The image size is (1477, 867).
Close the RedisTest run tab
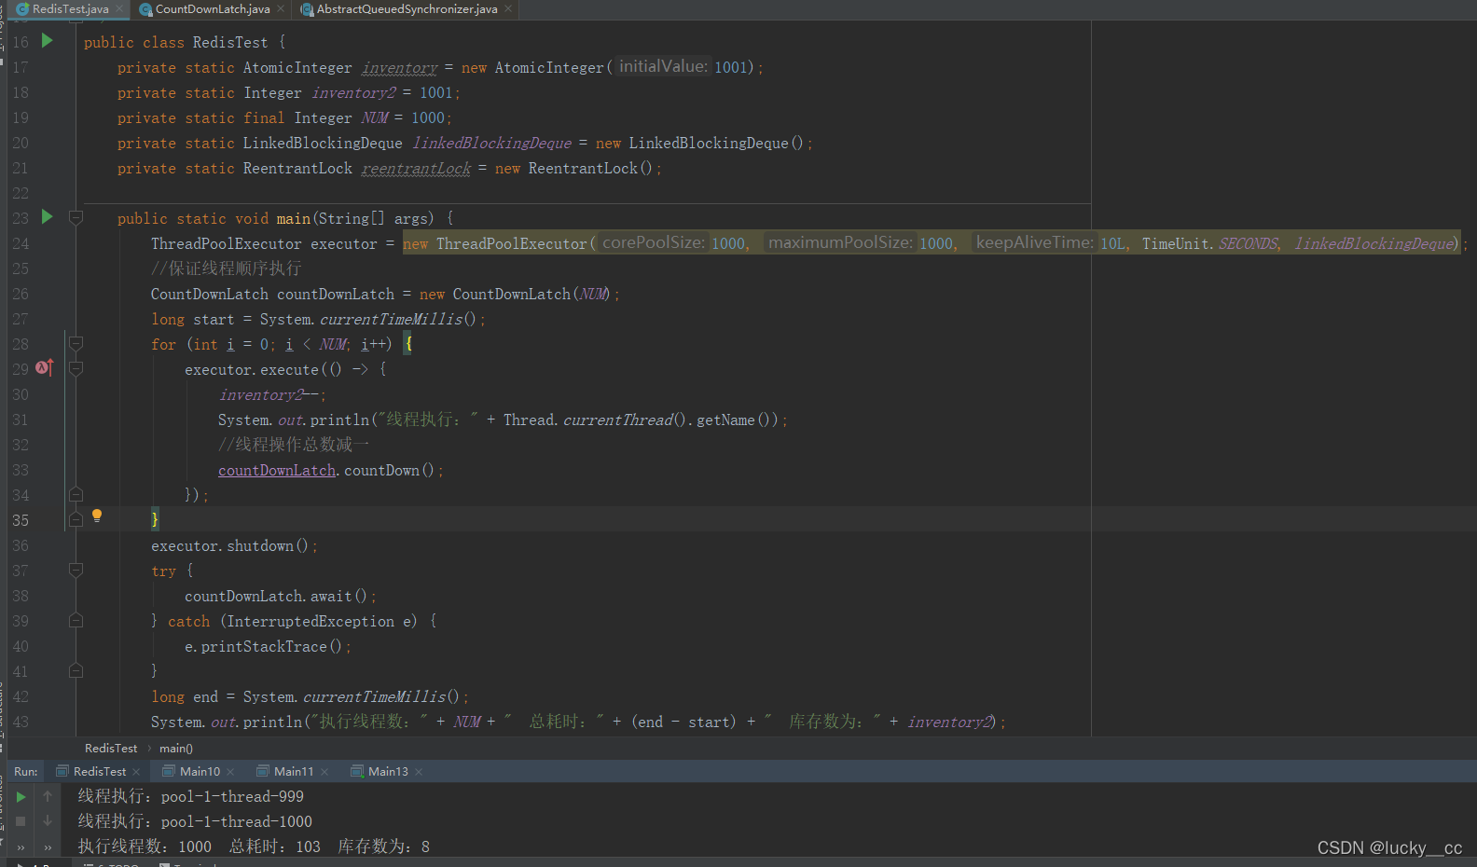[x=136, y=772]
